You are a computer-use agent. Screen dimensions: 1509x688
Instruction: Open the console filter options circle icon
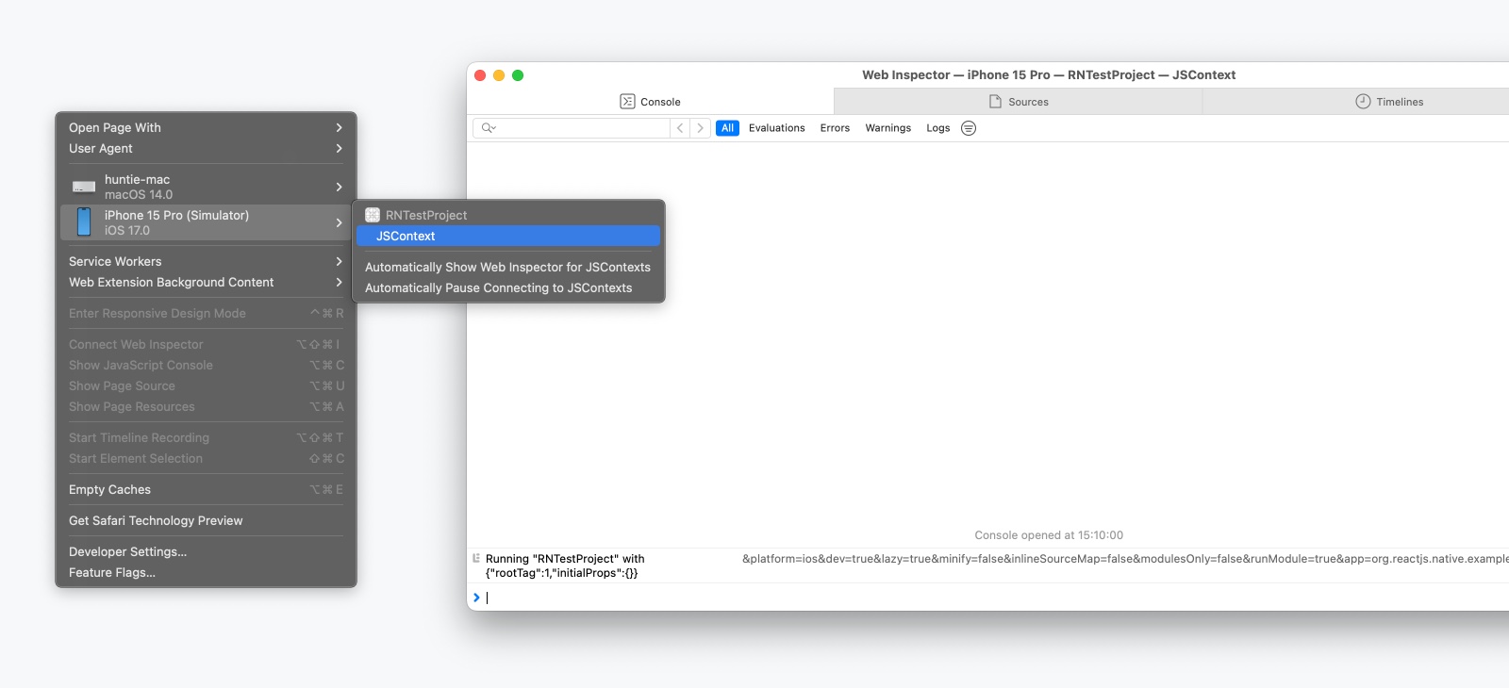(x=969, y=128)
